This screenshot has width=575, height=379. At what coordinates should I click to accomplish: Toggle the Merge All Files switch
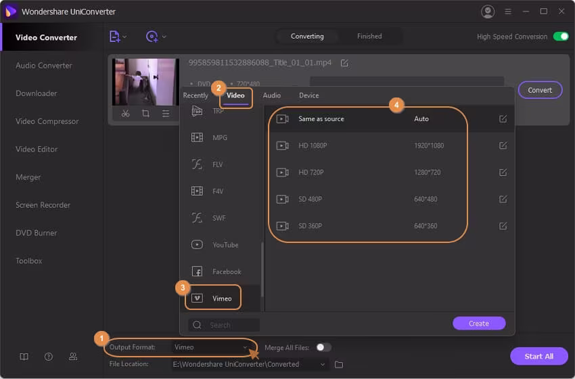click(323, 347)
